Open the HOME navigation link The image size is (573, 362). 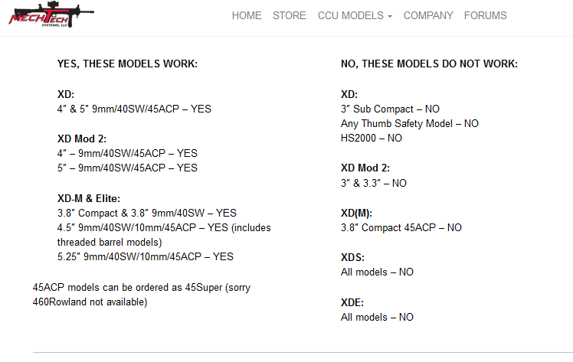point(247,16)
